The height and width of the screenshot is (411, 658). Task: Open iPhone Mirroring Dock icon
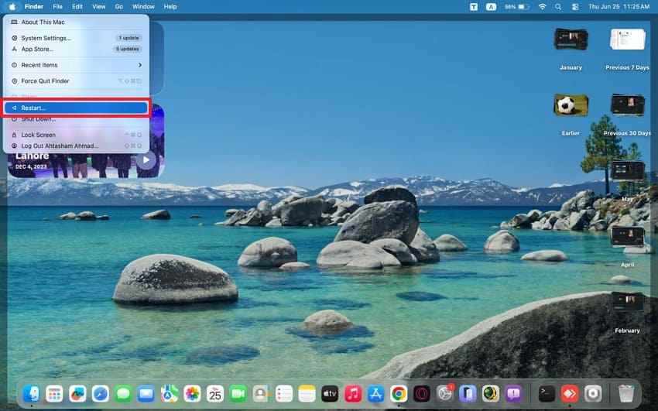[x=468, y=394]
